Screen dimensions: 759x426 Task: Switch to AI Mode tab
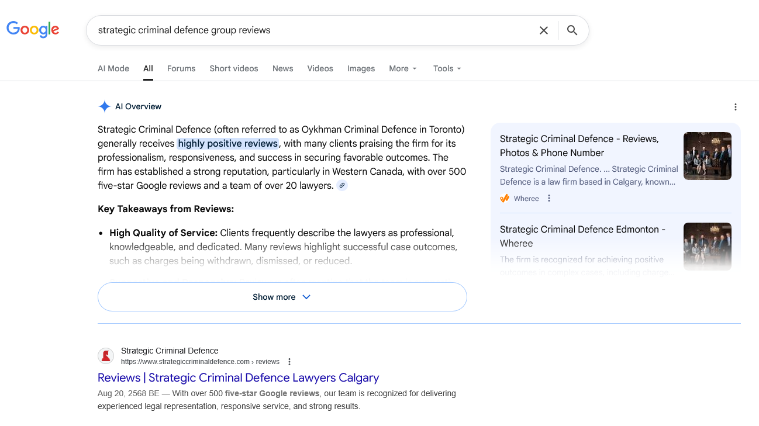click(x=113, y=68)
